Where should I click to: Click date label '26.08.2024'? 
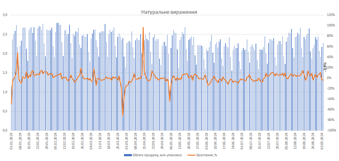[x=313, y=141]
